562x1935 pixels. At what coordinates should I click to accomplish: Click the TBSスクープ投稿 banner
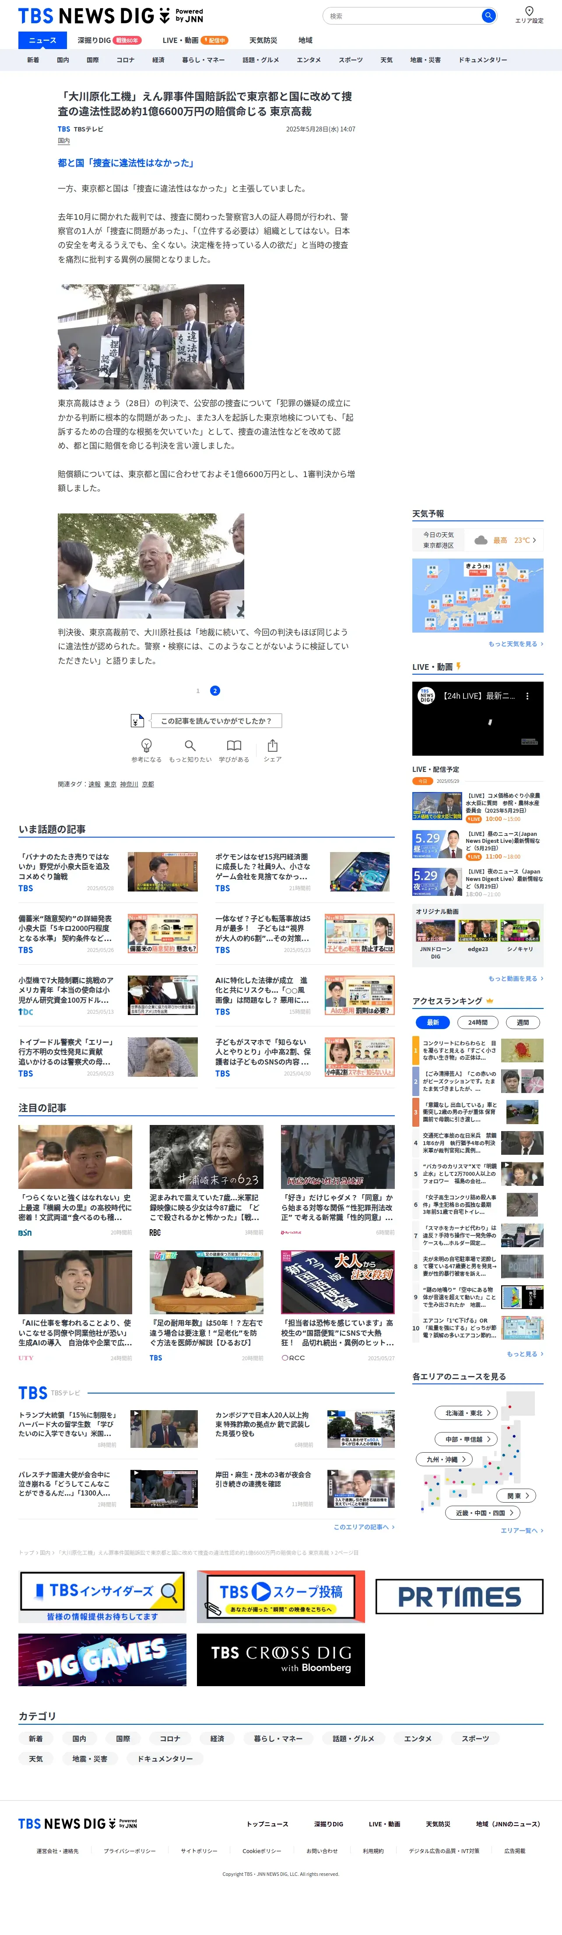point(281,1596)
